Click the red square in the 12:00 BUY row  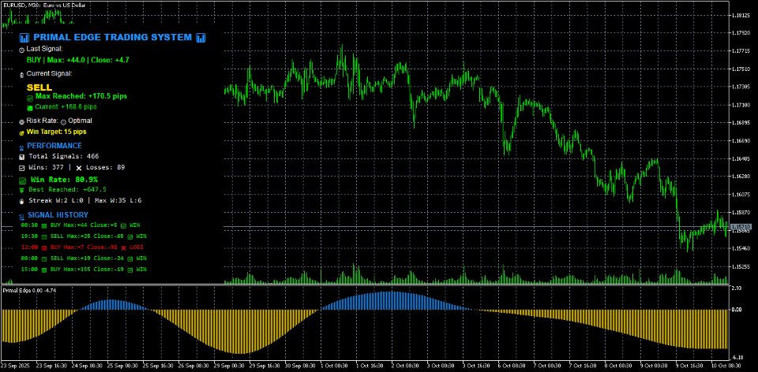[x=44, y=248]
